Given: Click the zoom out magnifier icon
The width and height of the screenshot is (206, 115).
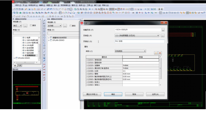Looking at the screenshot, I should tap(84, 9).
